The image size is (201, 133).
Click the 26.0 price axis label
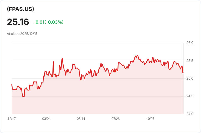point(190,43)
